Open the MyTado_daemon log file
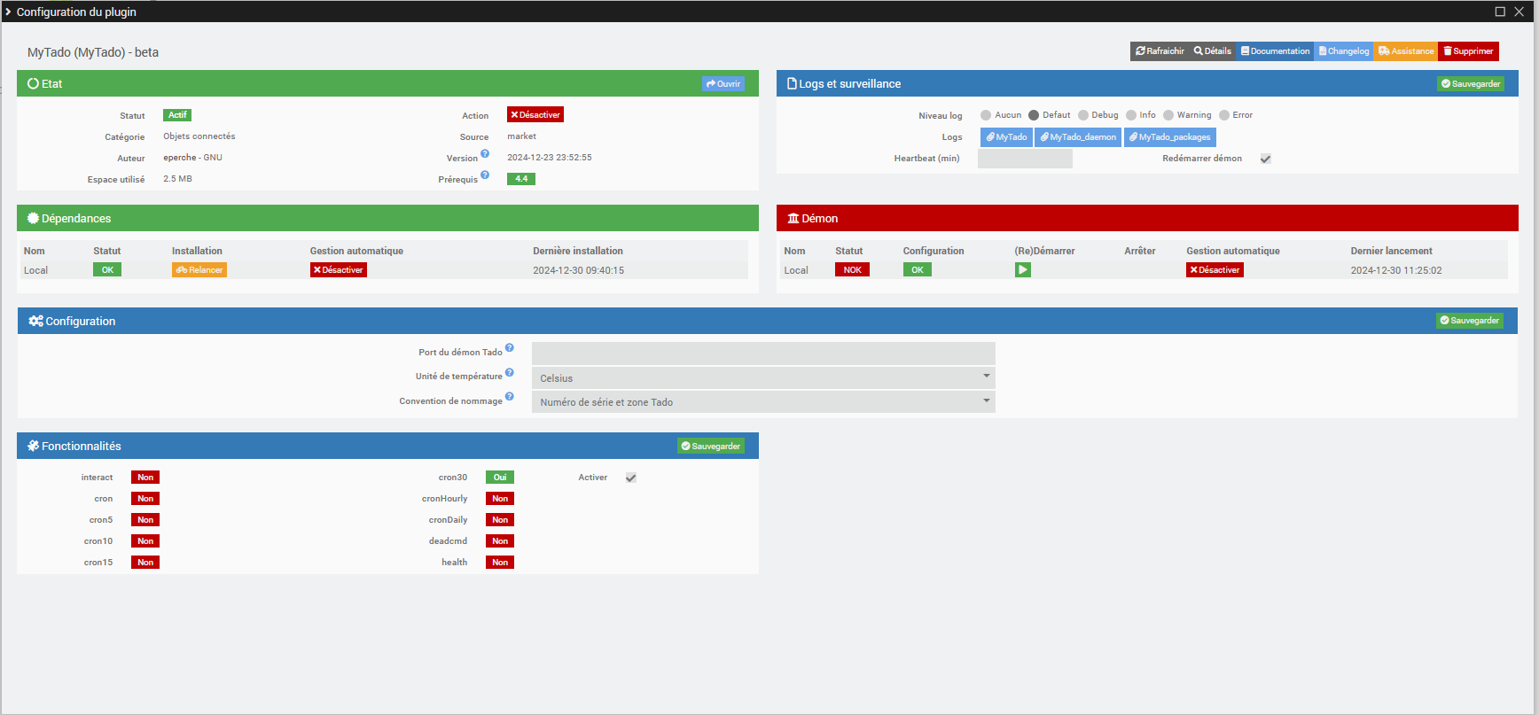This screenshot has width=1539, height=715. point(1078,137)
